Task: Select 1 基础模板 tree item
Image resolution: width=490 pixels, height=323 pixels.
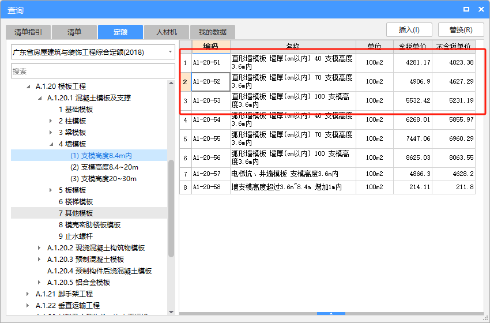Action: coord(76,110)
